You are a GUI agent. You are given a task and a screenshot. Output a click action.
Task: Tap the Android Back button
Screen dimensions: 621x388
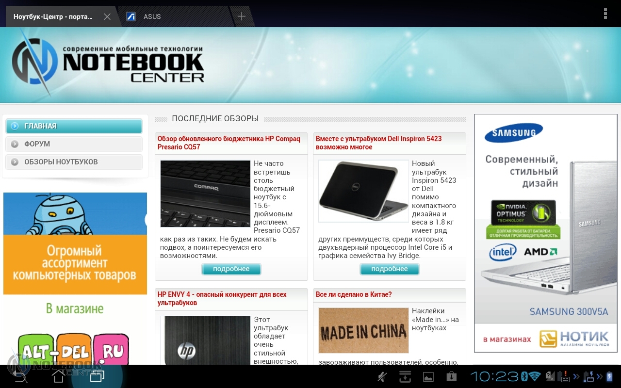click(19, 376)
